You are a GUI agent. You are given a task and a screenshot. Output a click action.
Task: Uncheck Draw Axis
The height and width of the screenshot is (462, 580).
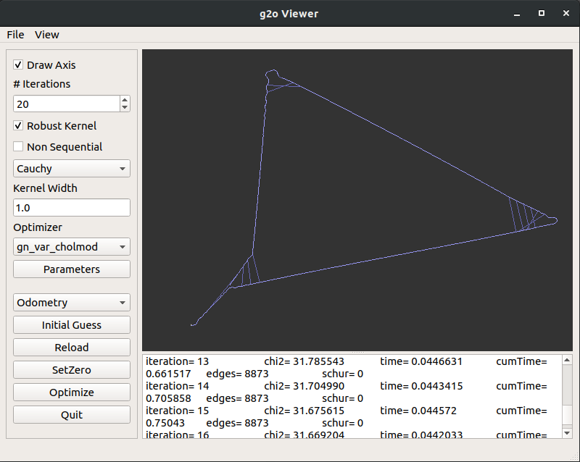coord(17,64)
